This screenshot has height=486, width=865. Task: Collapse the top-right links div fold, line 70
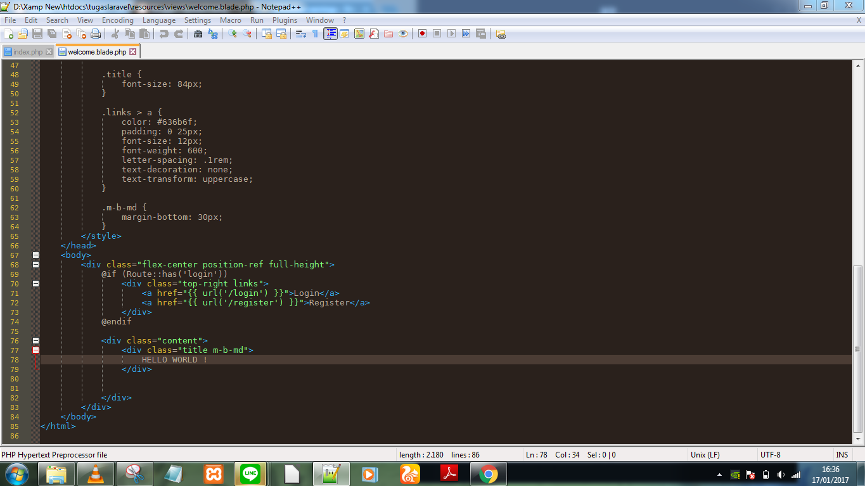(35, 284)
